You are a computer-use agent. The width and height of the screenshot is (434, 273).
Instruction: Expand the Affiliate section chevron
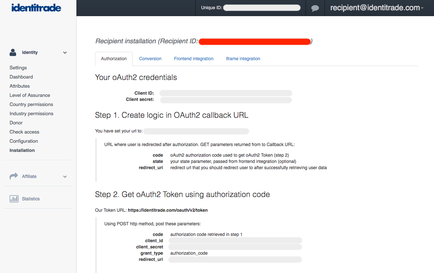click(65, 176)
